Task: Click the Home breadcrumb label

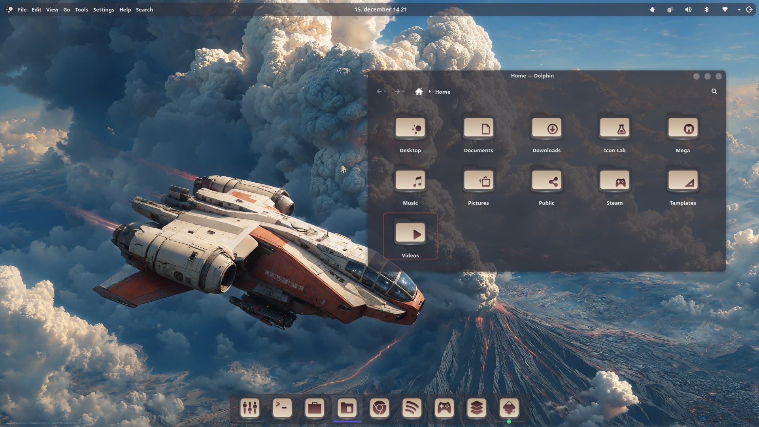Action: point(442,92)
